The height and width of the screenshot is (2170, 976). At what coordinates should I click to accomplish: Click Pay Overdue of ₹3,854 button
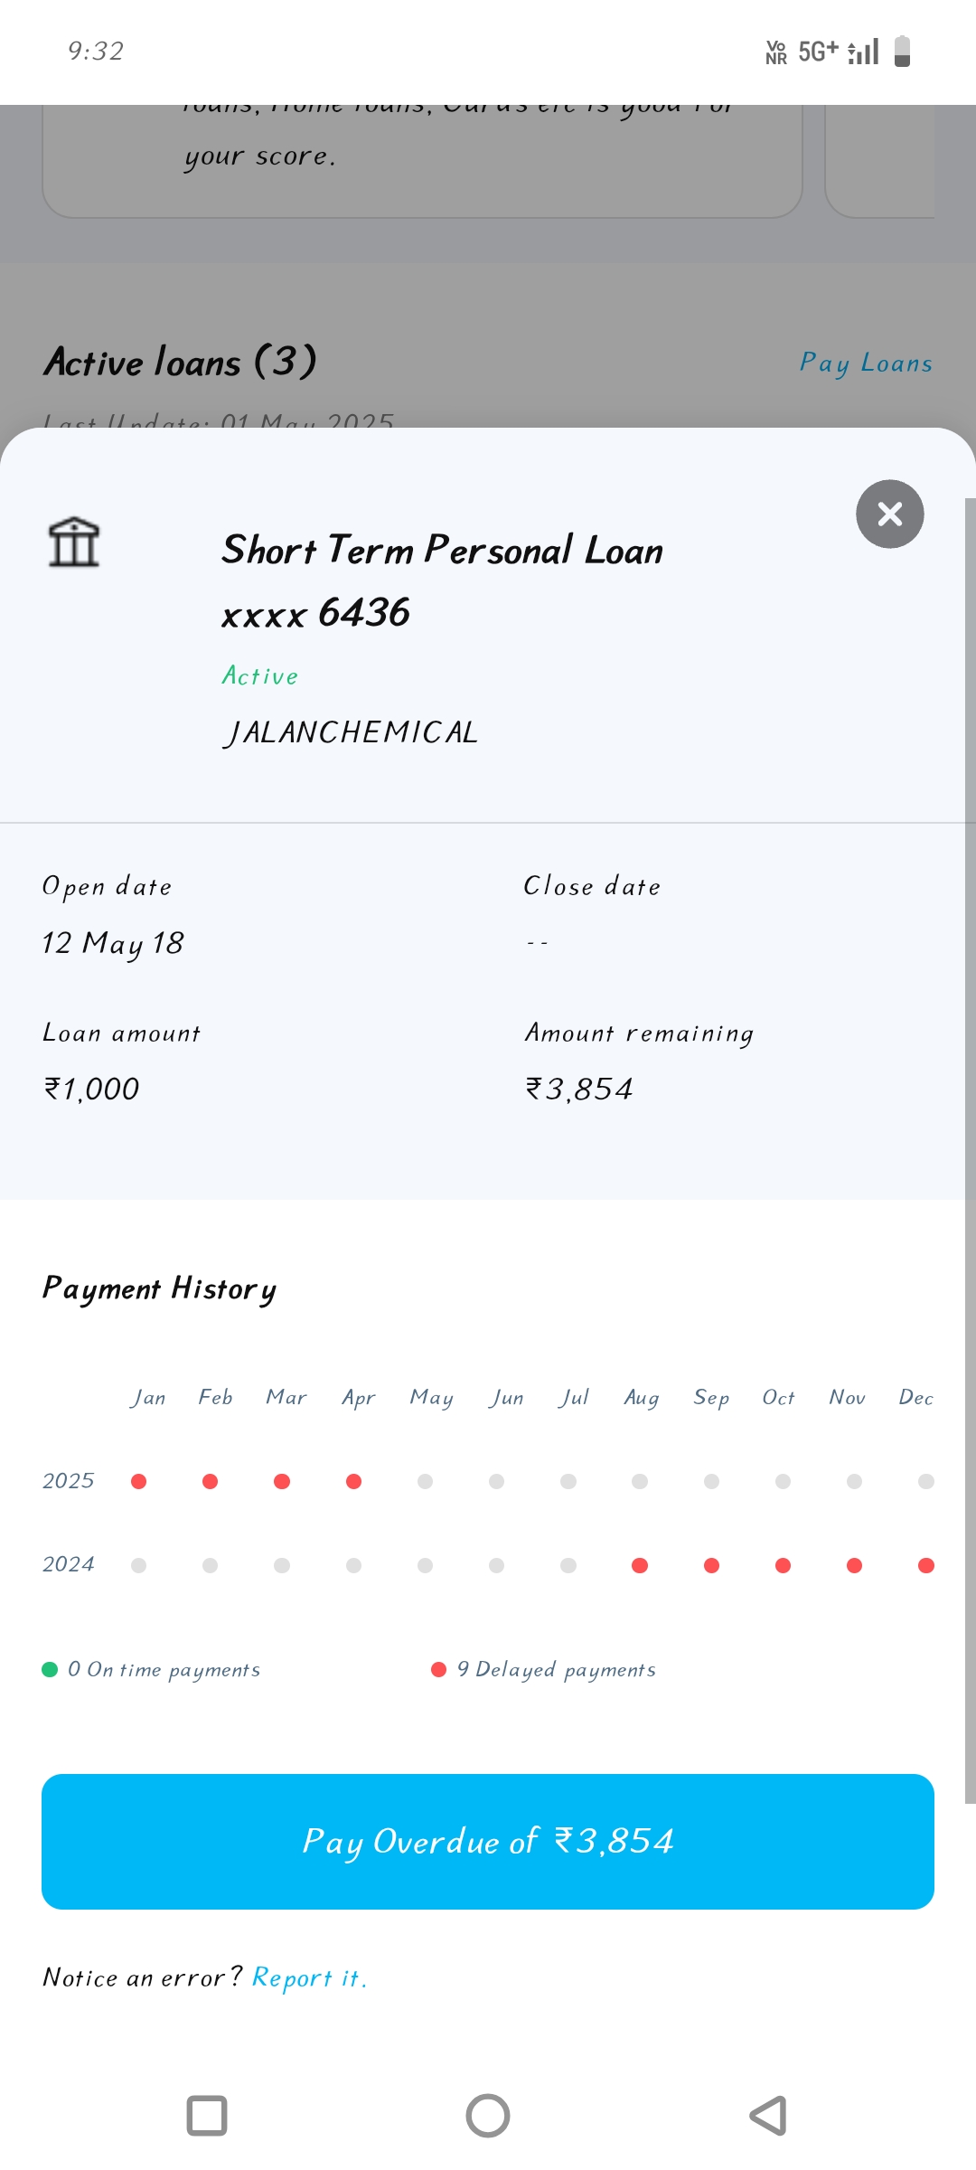(488, 1842)
